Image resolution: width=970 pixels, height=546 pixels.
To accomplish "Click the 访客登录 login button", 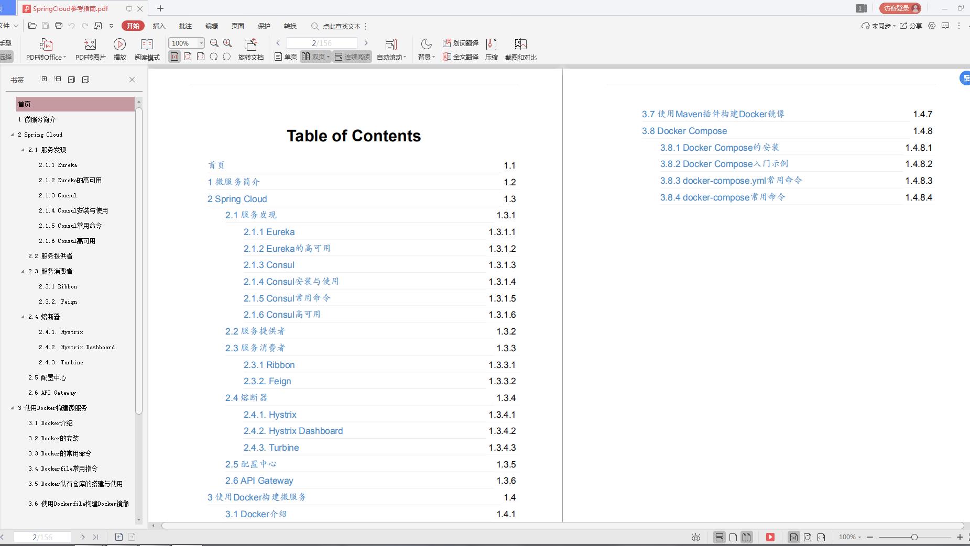I will [x=900, y=8].
